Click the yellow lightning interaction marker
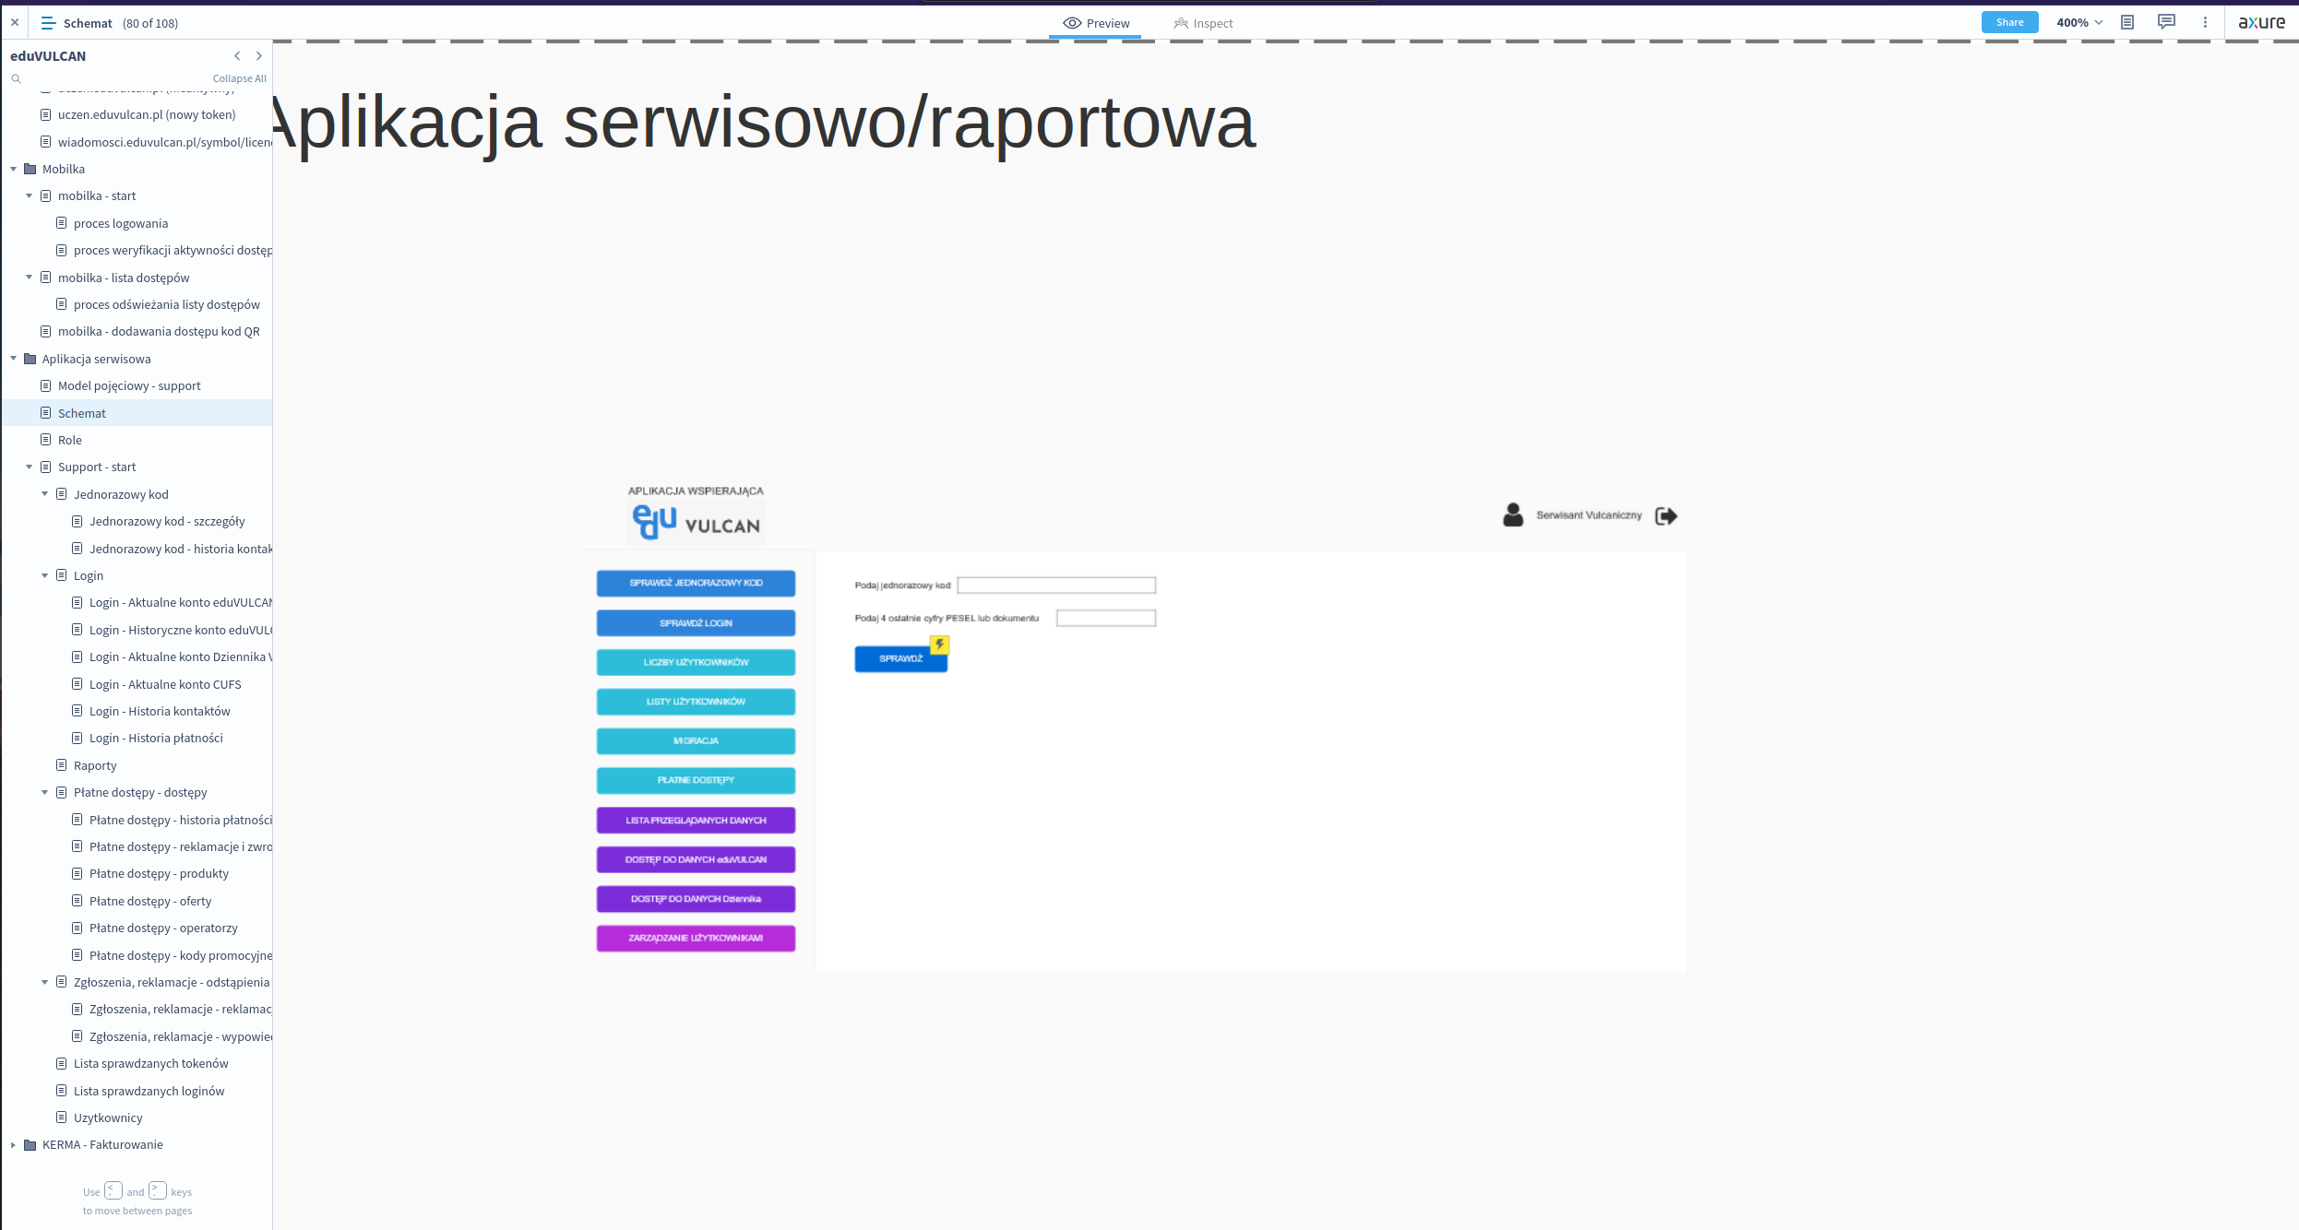Viewport: 2299px width, 1230px height. click(x=939, y=645)
